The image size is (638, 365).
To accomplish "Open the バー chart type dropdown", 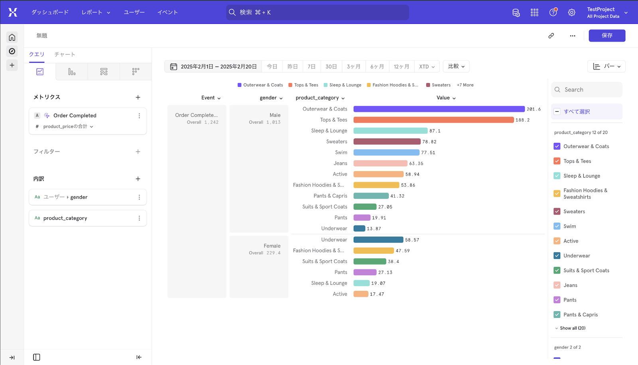I will point(606,66).
